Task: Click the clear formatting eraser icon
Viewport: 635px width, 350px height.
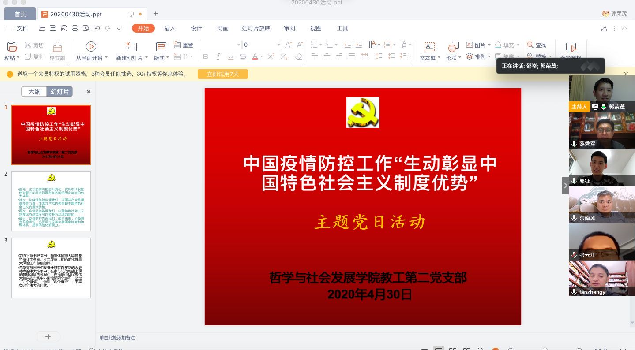Action: coord(299,56)
